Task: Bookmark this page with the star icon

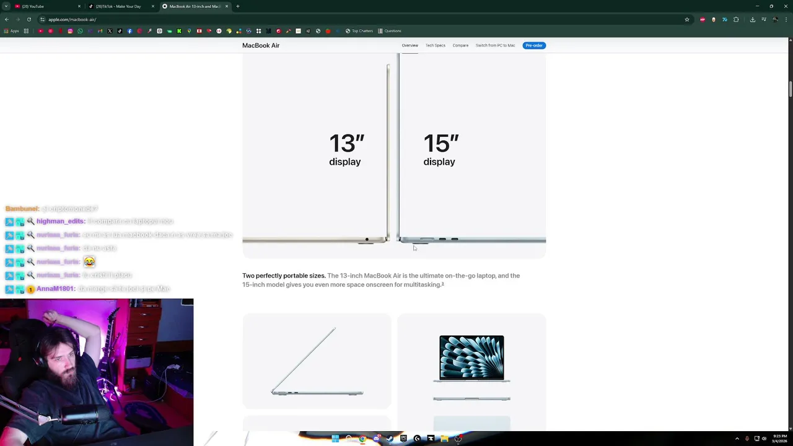Action: coord(687,19)
